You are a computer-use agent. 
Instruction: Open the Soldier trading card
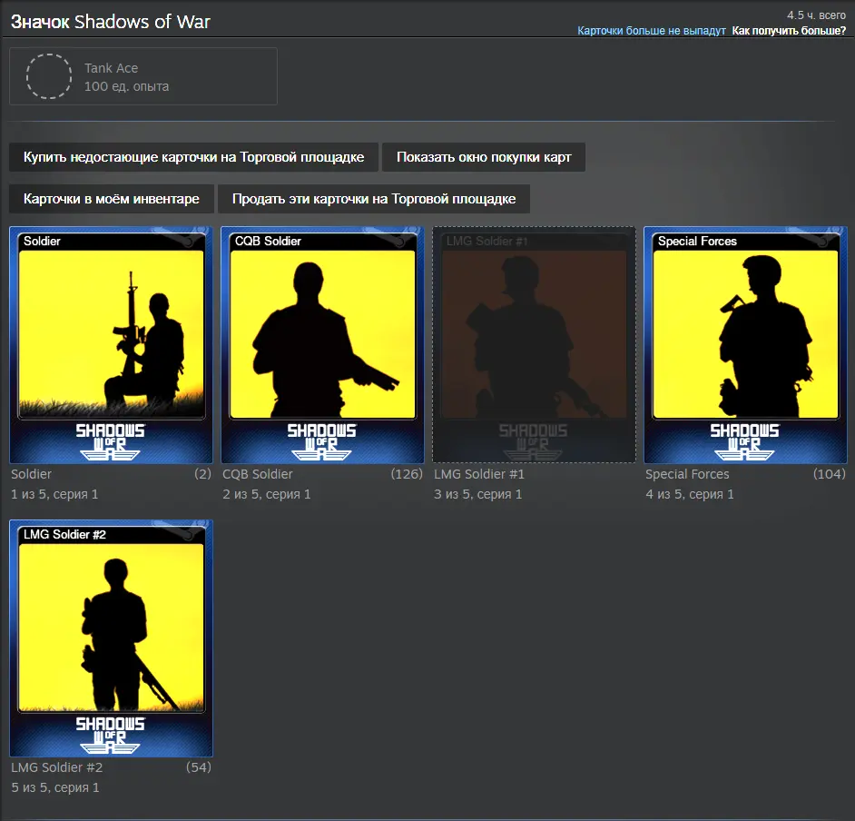pyautogui.click(x=112, y=345)
